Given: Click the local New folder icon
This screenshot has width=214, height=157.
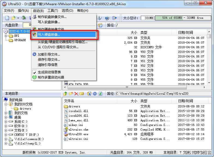Looking at the screenshot, I should pyautogui.click(x=71, y=93).
